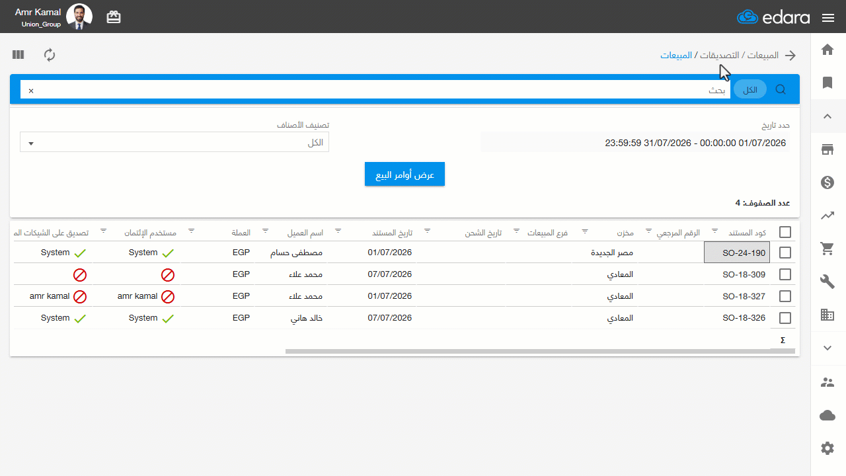846x476 pixels.
Task: Open filter for العملة column
Action: [x=191, y=231]
